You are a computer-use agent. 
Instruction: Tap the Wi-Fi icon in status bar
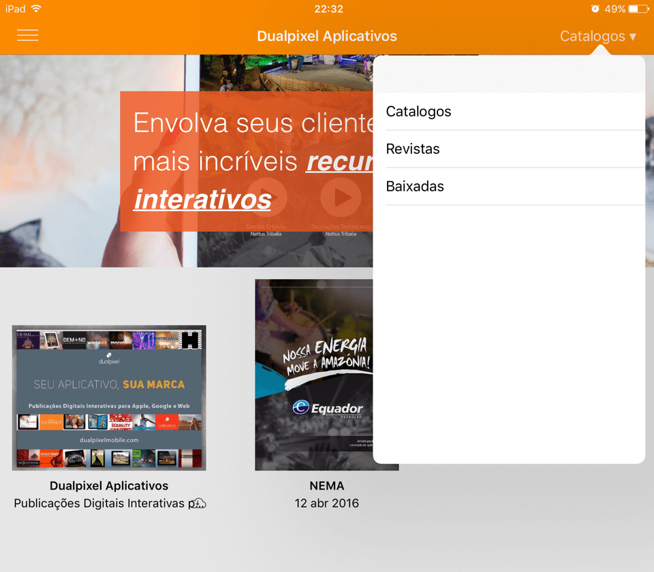click(36, 9)
